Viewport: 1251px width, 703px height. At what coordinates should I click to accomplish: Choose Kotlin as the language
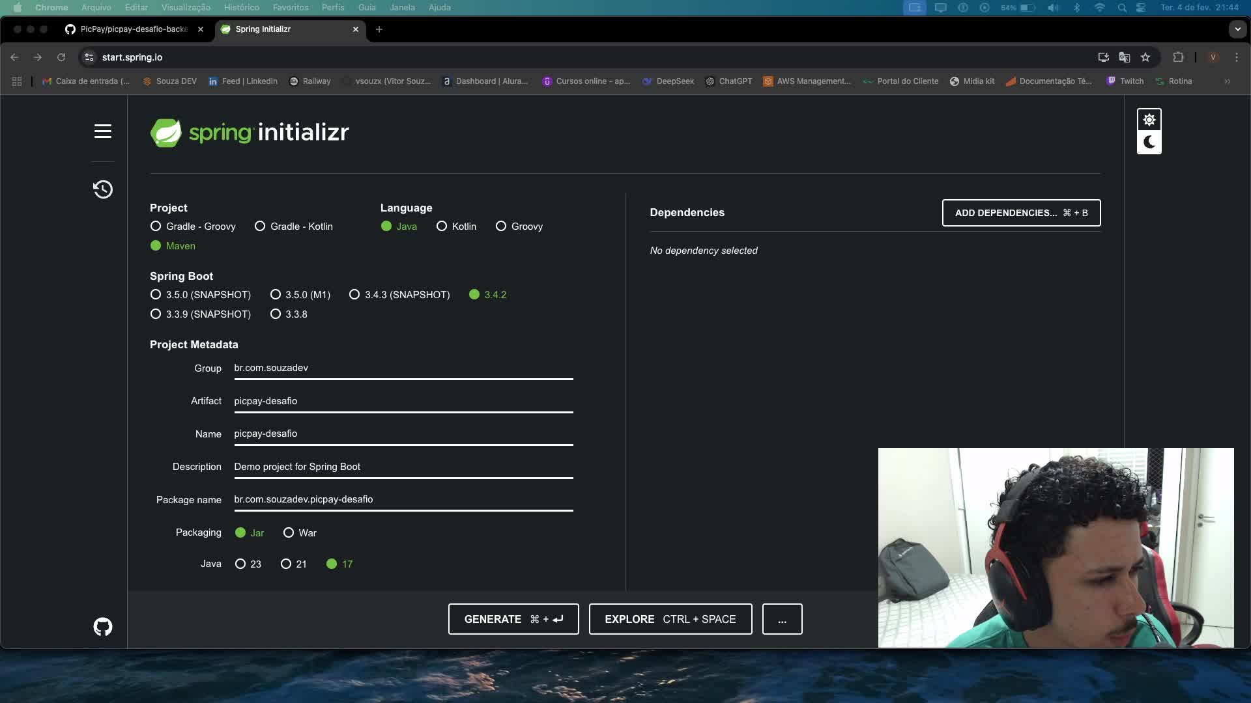click(457, 227)
